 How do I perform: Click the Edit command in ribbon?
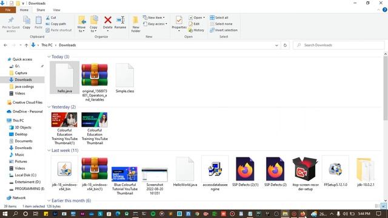[194, 24]
